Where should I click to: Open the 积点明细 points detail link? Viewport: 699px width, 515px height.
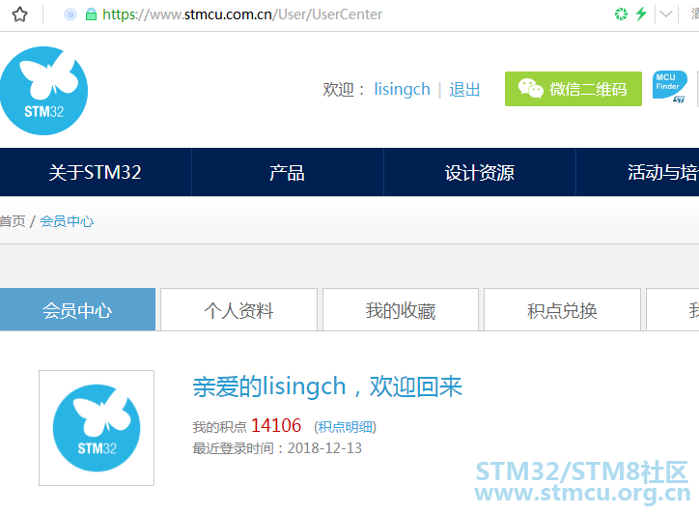(x=346, y=427)
